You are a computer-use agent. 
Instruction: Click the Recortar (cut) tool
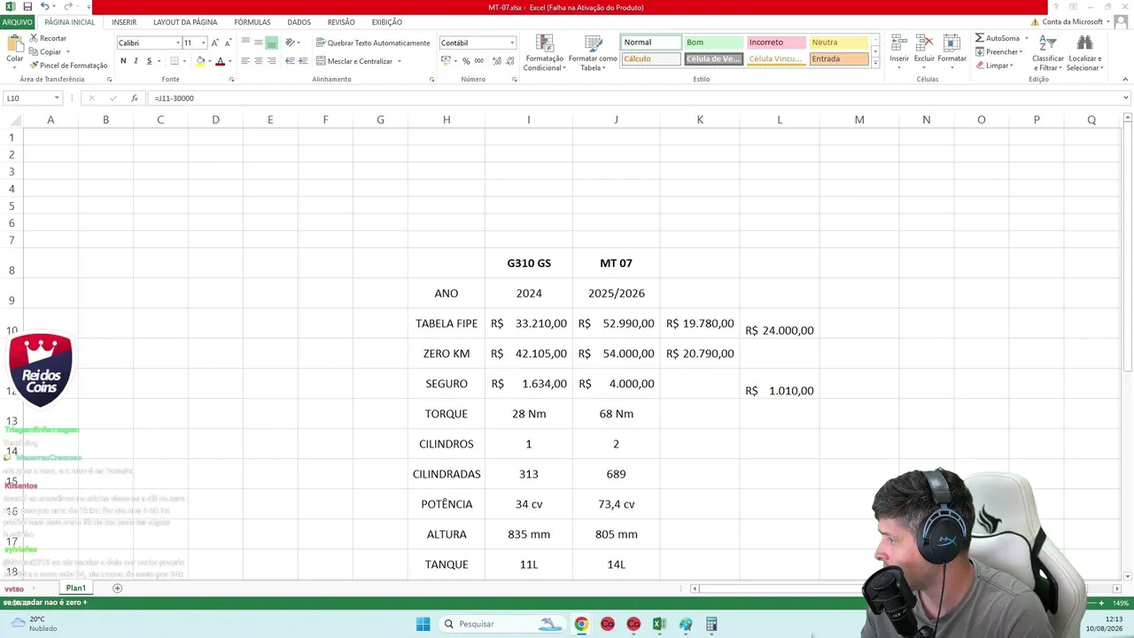[x=48, y=38]
